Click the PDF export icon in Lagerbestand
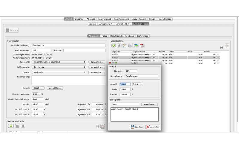This screenshot has height=149, width=239. click(142, 46)
